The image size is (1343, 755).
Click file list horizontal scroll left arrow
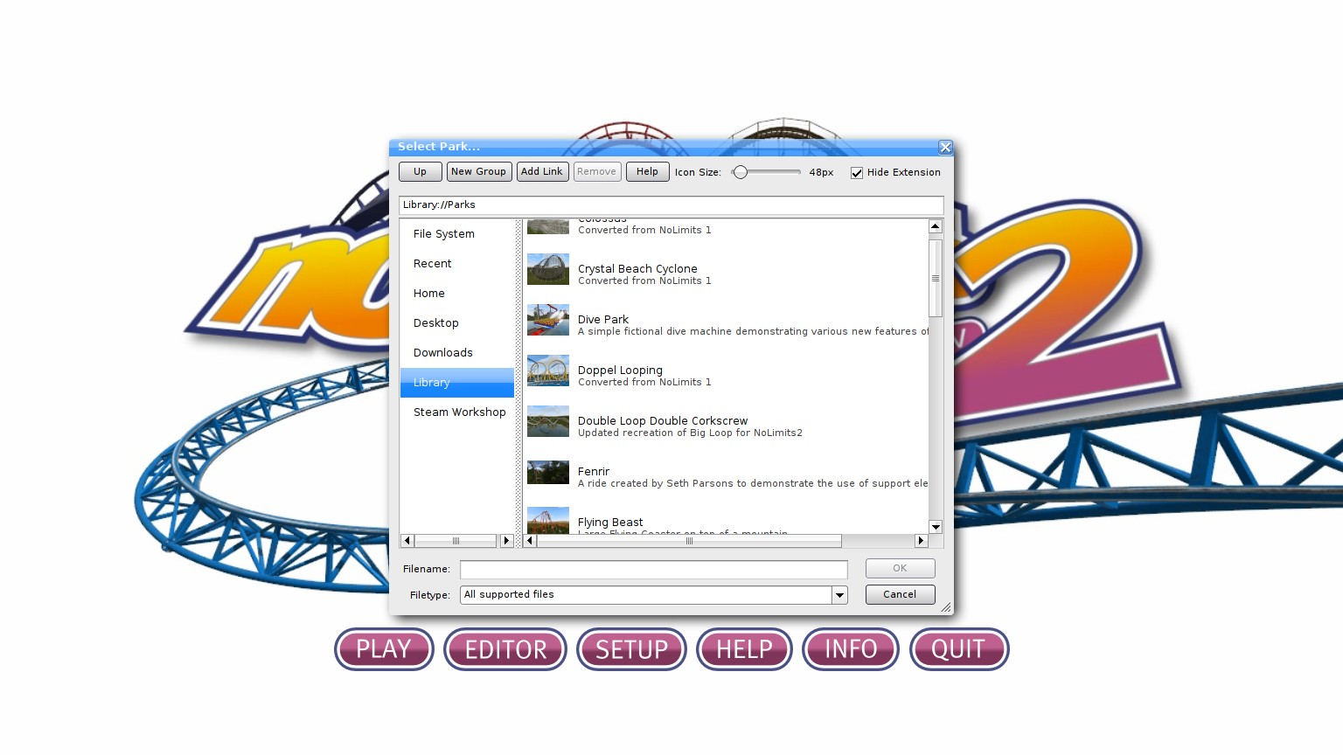point(529,541)
